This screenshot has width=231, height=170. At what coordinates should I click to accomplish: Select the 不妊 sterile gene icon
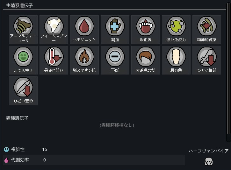click(x=115, y=60)
